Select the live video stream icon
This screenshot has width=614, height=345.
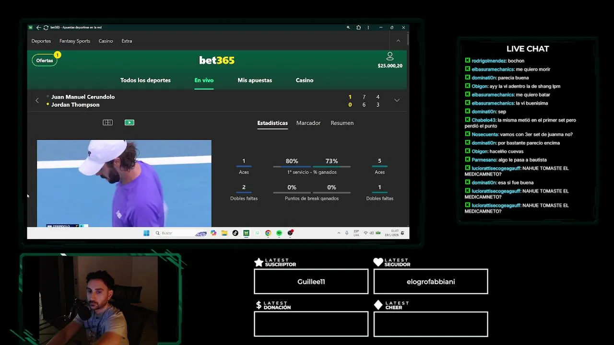tap(130, 123)
